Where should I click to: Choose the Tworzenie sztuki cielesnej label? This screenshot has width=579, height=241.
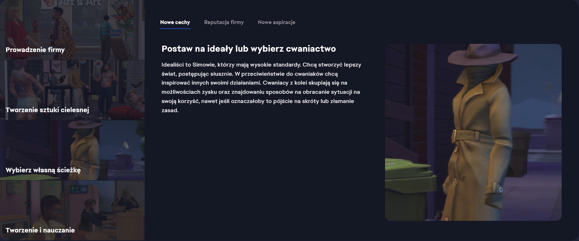[47, 110]
